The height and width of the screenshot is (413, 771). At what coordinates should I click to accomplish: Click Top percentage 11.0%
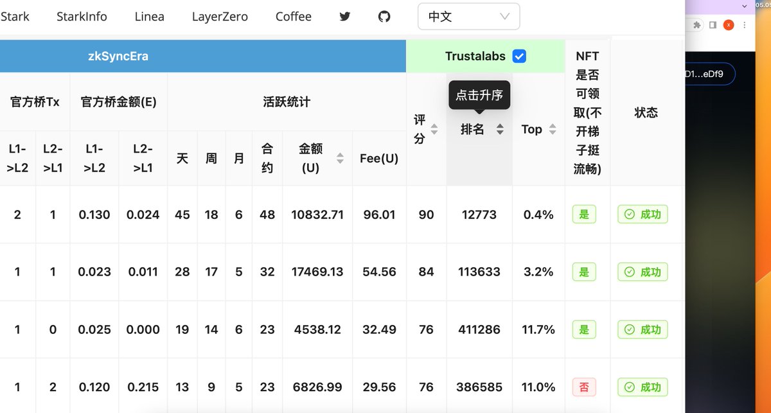(x=538, y=387)
